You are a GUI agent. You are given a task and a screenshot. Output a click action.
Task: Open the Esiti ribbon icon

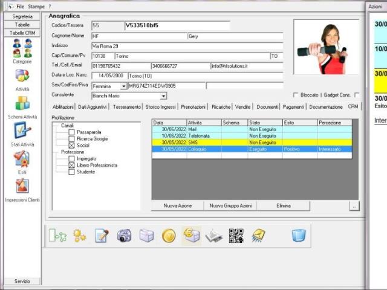tap(22, 159)
